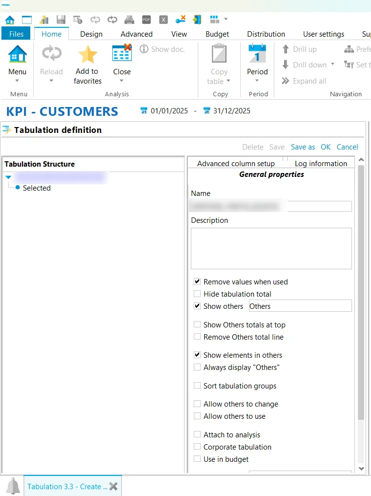
Task: Click the notification bell icon
Action: [13, 486]
